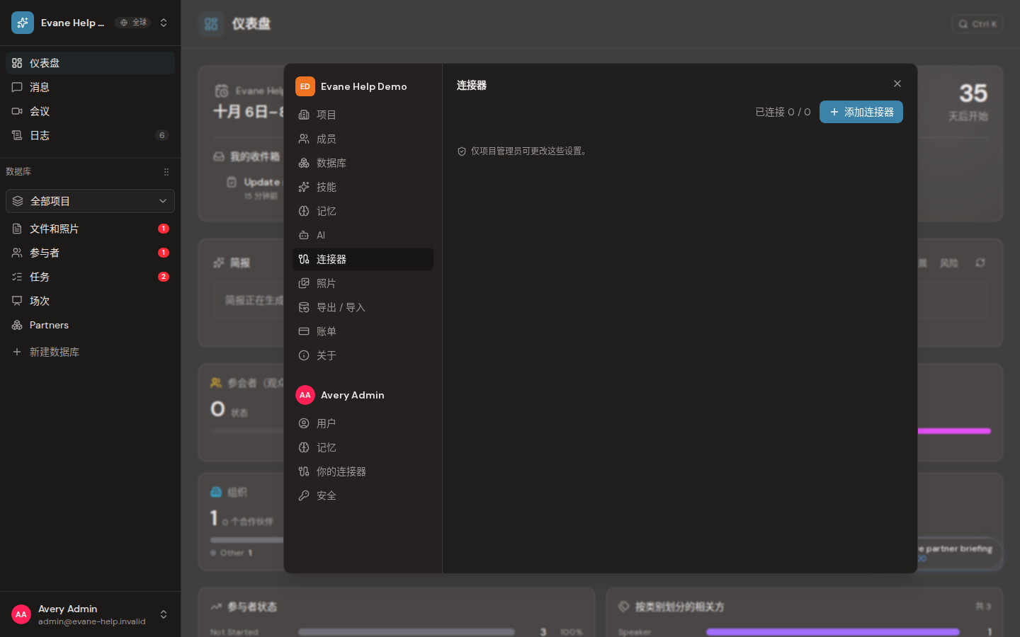Click the brain icon beside project 记忆
This screenshot has height=637, width=1020.
click(x=304, y=211)
